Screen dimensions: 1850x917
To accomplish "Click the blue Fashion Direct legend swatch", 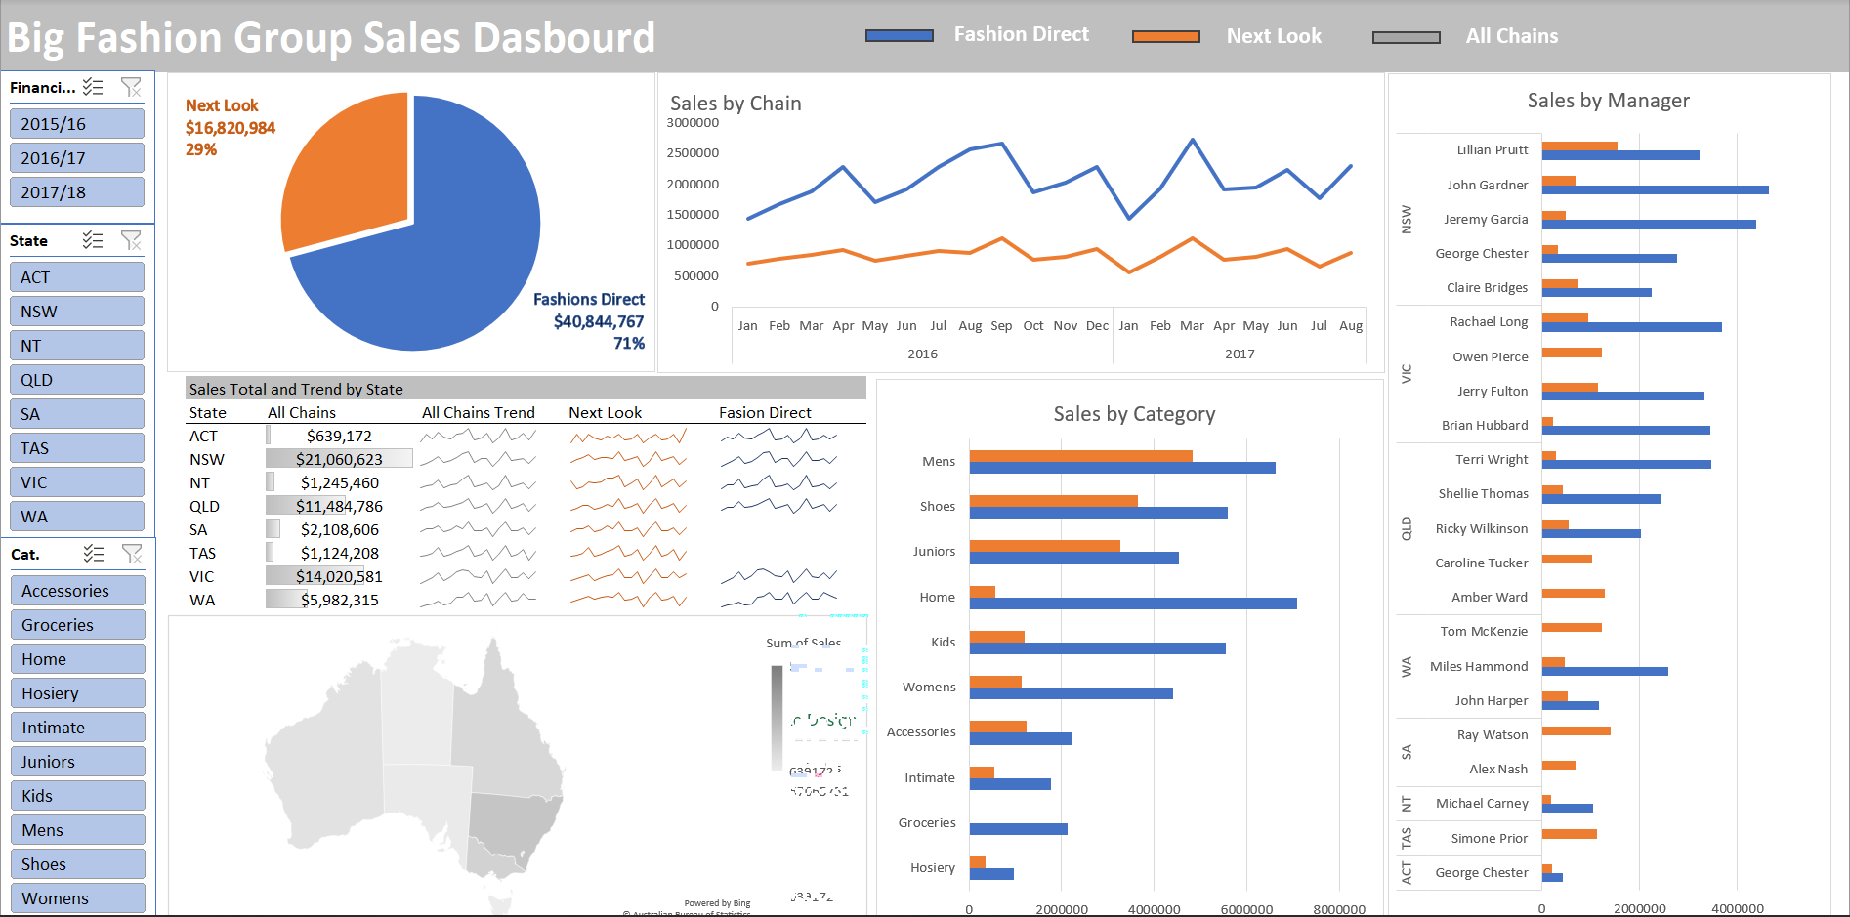I will [899, 36].
